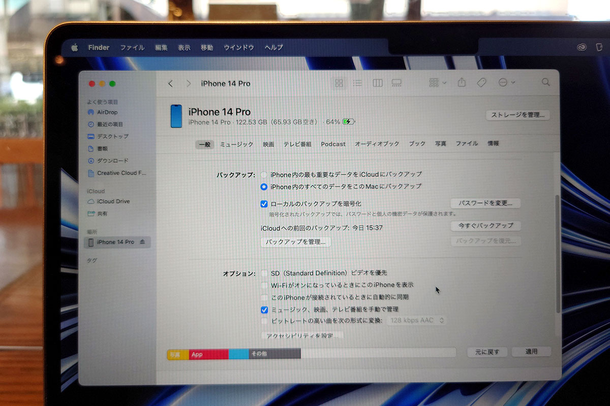Open the ウインドウ menu
610x406 pixels.
point(238,48)
